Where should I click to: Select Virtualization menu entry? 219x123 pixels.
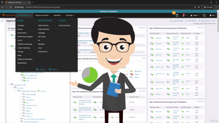click(x=22, y=63)
